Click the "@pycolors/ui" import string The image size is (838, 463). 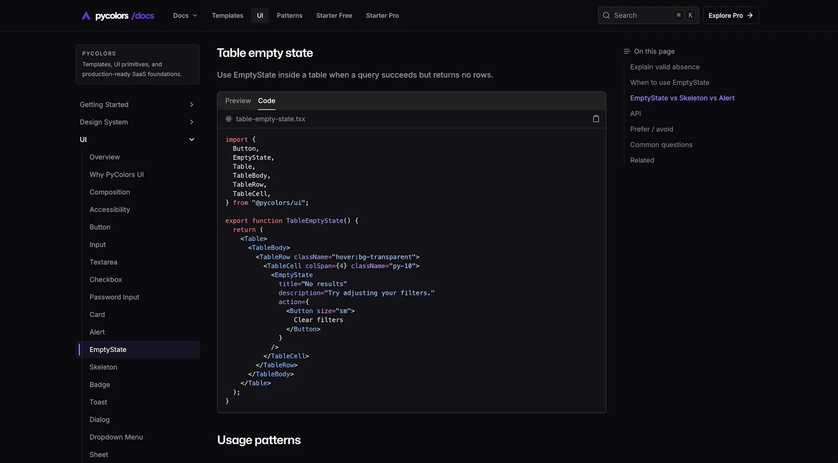point(278,203)
